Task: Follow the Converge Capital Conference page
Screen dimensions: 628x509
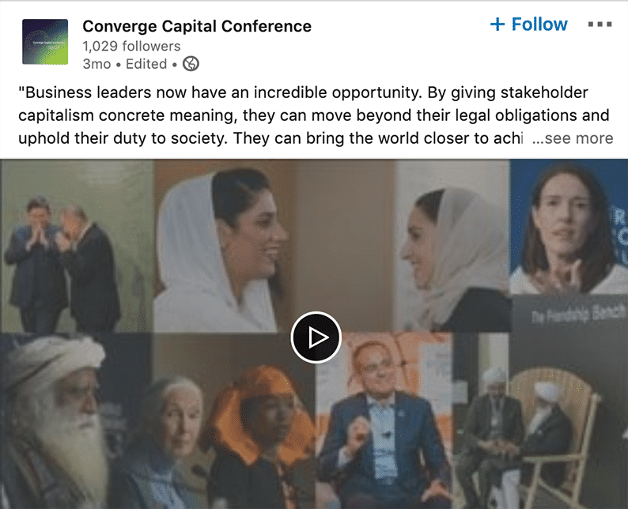Action: point(528,25)
